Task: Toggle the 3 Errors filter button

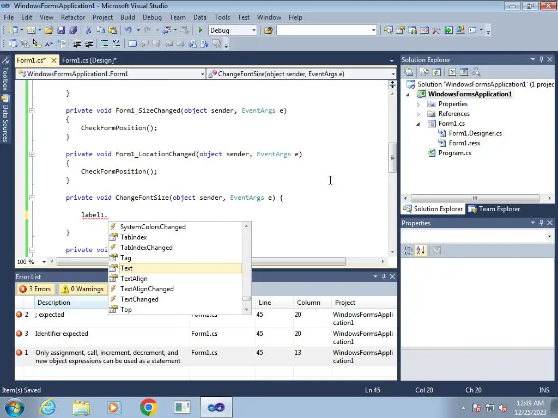Action: pyautogui.click(x=35, y=290)
